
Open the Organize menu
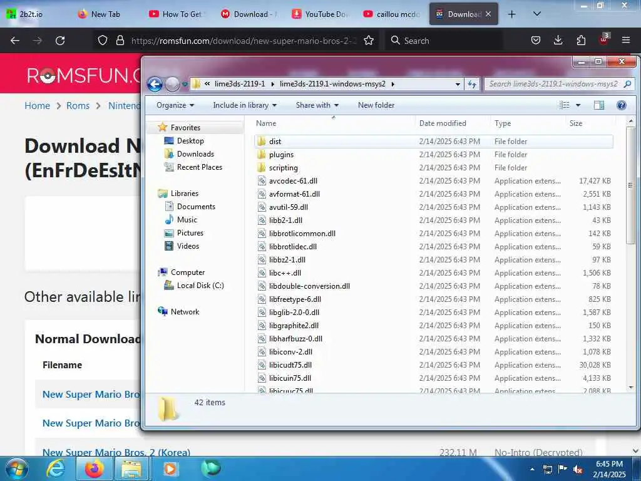pyautogui.click(x=175, y=105)
